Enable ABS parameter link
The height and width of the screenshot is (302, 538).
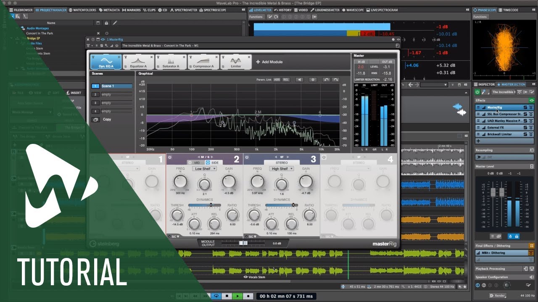pyautogui.click(x=277, y=79)
